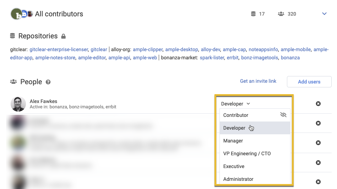Select the highlighted Developer menu option
This screenshot has width=337, height=189.
point(234,128)
